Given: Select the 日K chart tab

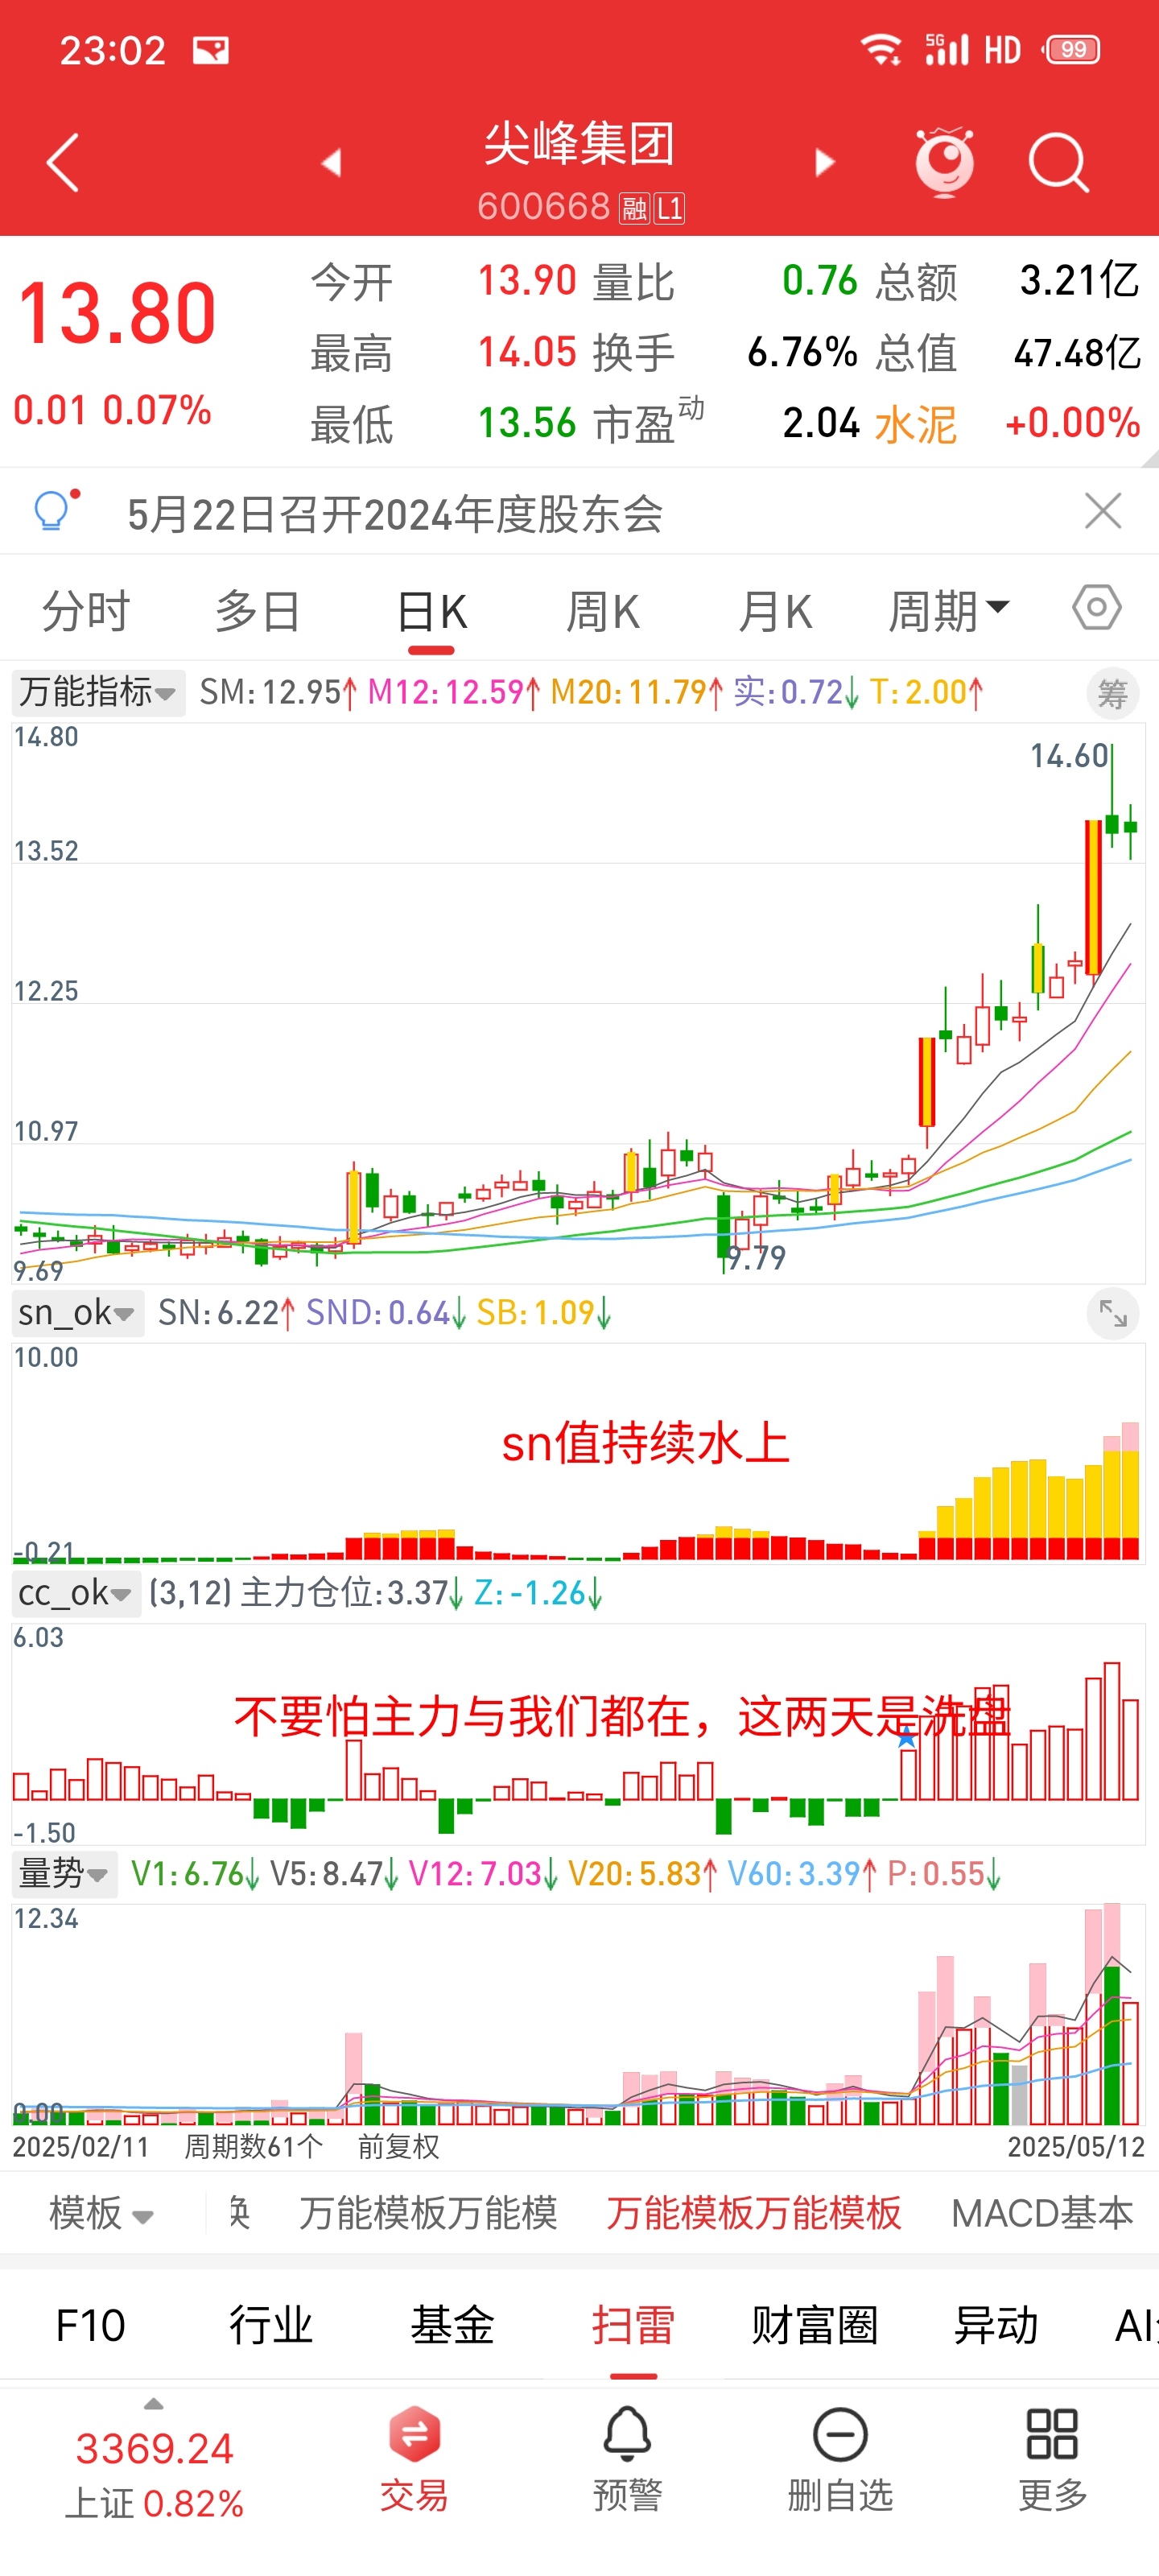Looking at the screenshot, I should (x=431, y=610).
